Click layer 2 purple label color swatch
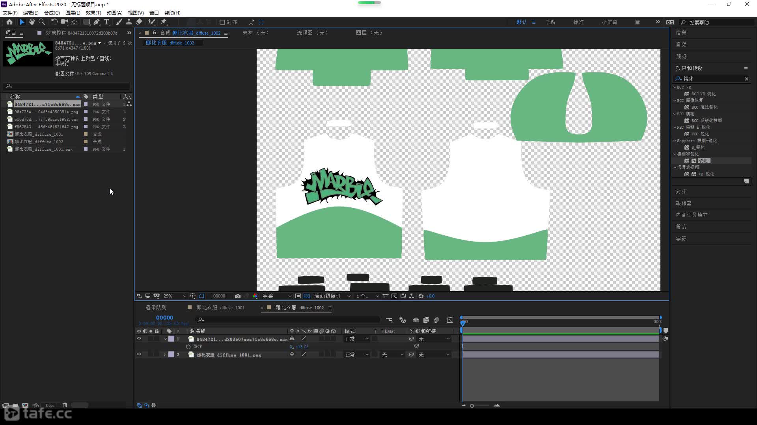 172,355
